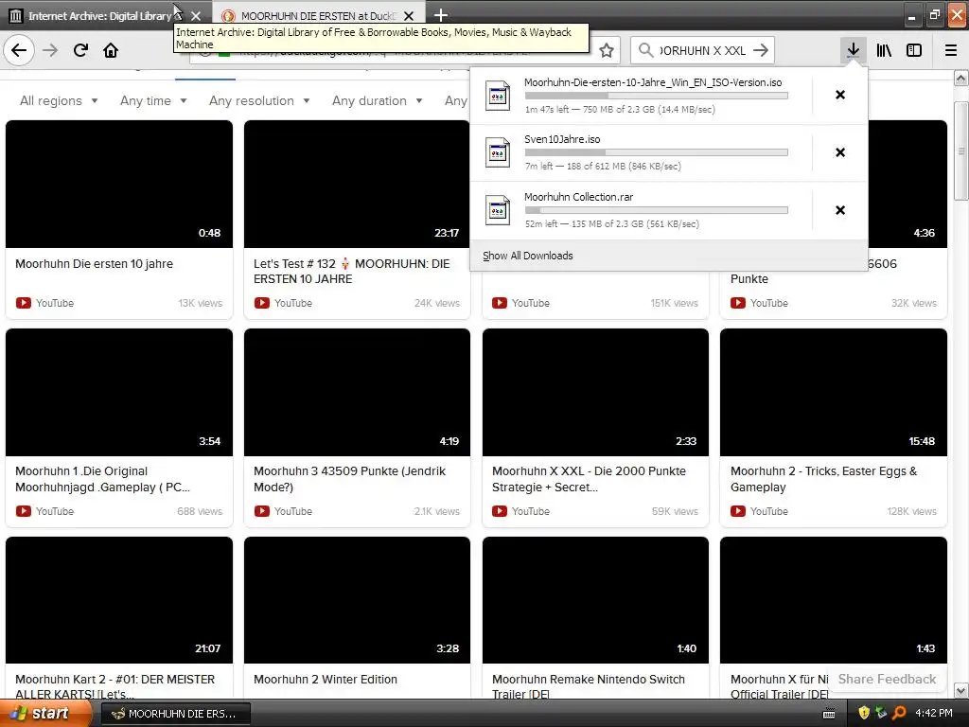Open the hamburger application menu
This screenshot has height=727, width=969.
(x=950, y=50)
